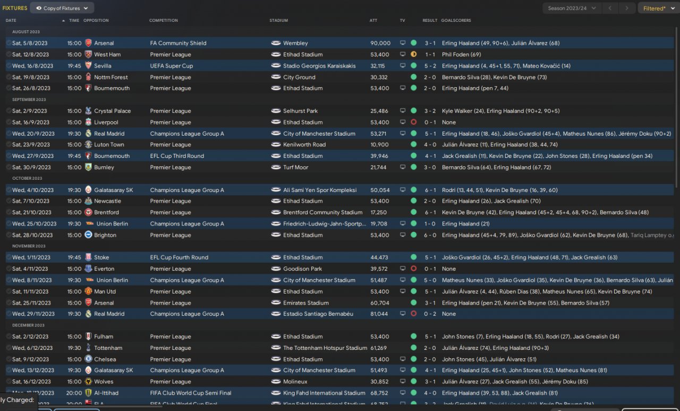Toggle the tick circle for Sat, 9/12/2023
The height and width of the screenshot is (411, 680).
click(x=8, y=359)
